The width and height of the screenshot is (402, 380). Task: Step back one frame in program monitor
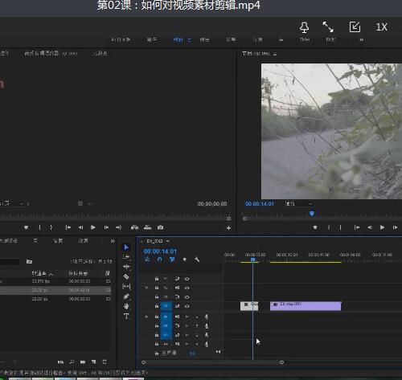coord(370,227)
